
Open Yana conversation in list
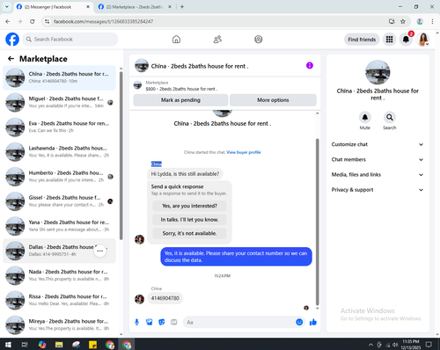[60, 226]
